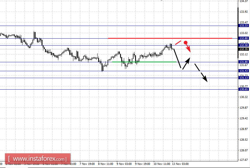Select the dashed black downward arrow
The image size is (250, 168).
[201, 73]
